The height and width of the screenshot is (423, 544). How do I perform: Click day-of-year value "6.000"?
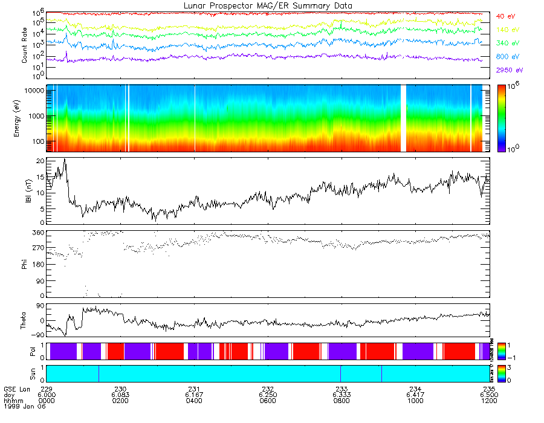(x=47, y=395)
